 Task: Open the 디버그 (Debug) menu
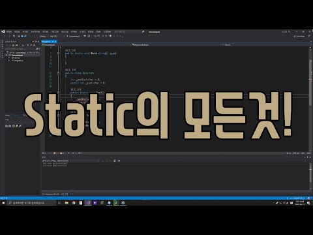coord(55,32)
